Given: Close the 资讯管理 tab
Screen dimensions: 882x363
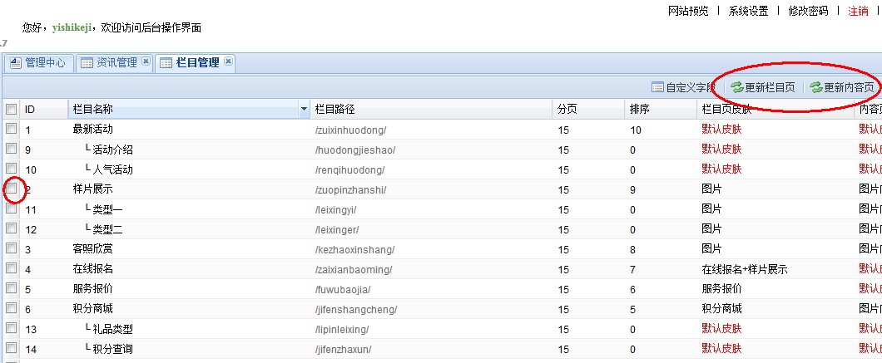Looking at the screenshot, I should (x=146, y=62).
